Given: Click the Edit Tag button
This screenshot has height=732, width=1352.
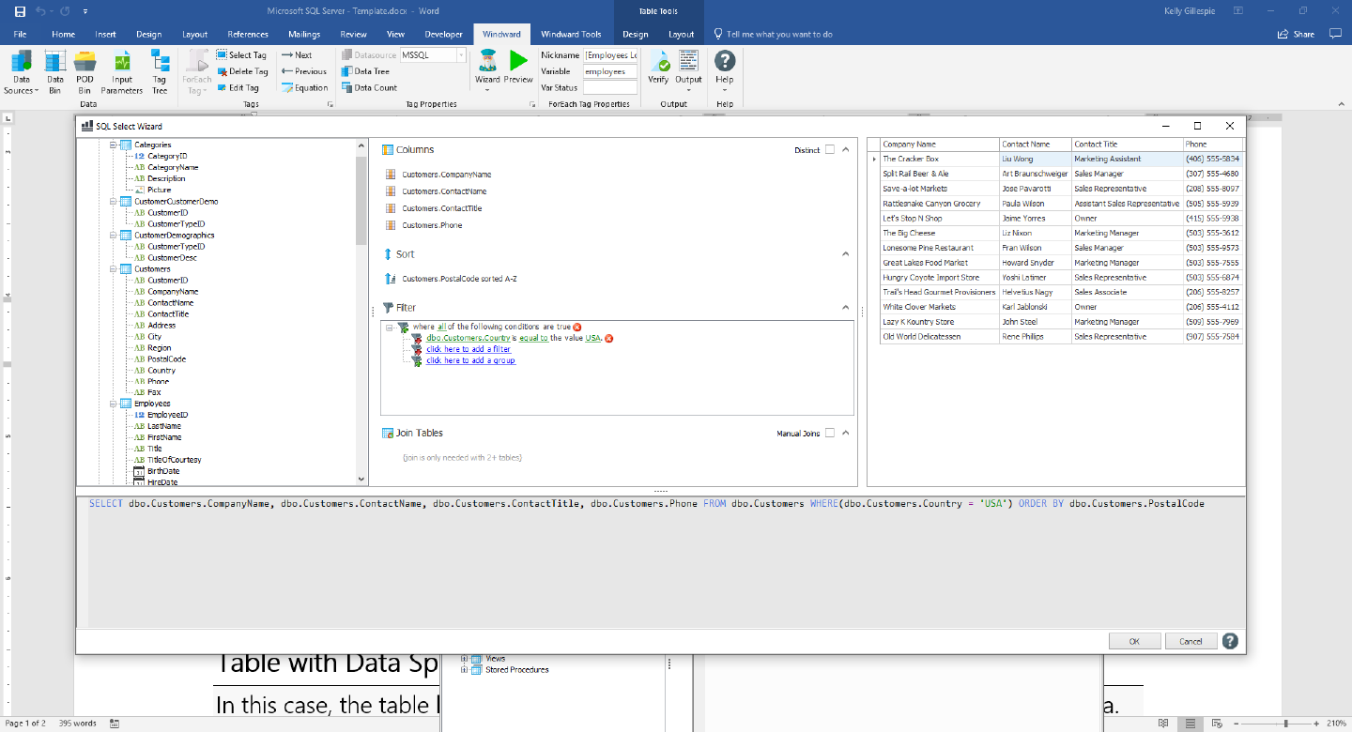Looking at the screenshot, I should point(237,88).
